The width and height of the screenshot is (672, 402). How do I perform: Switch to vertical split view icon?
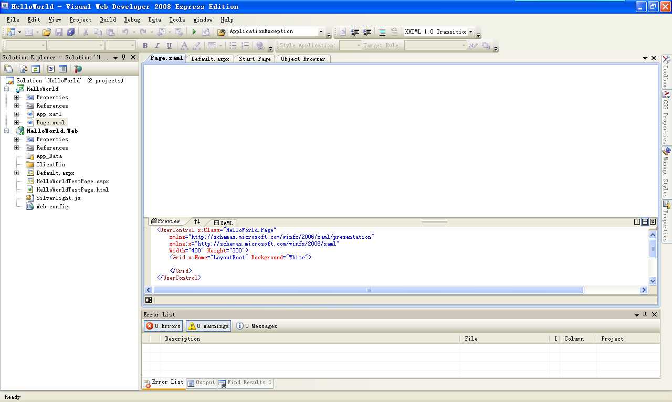(x=637, y=222)
